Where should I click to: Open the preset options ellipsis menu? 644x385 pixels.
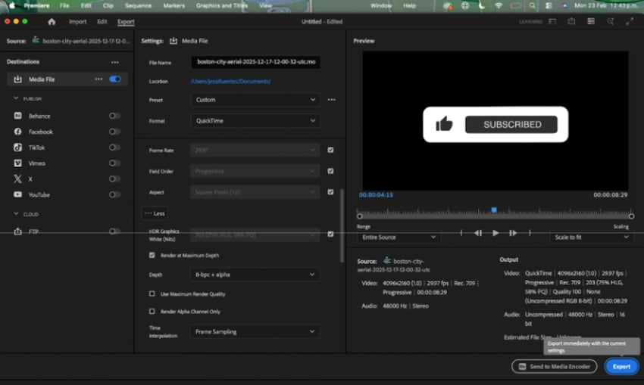tap(331, 100)
